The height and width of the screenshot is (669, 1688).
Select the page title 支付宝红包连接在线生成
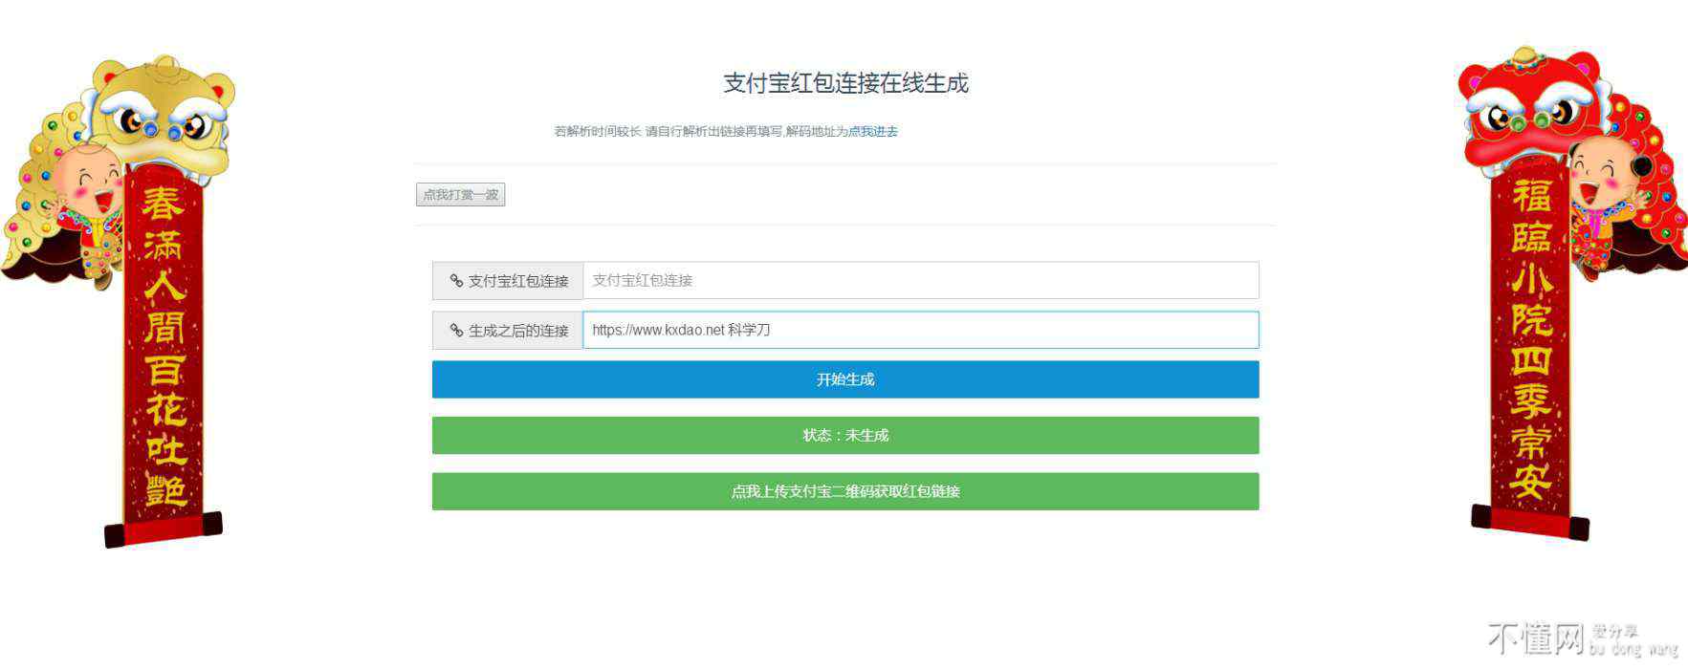click(x=845, y=83)
